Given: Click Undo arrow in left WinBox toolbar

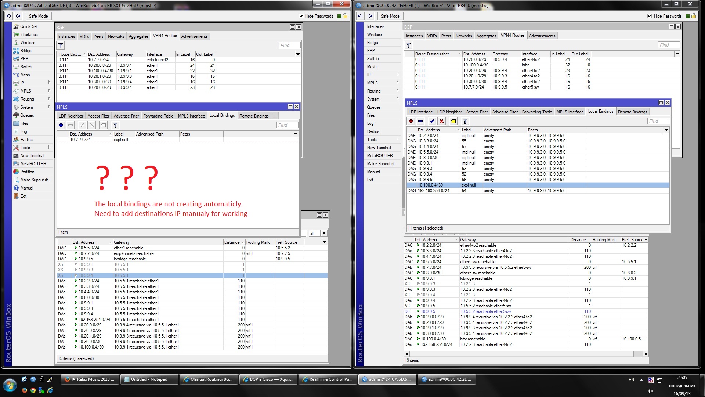Looking at the screenshot, I should tap(8, 16).
